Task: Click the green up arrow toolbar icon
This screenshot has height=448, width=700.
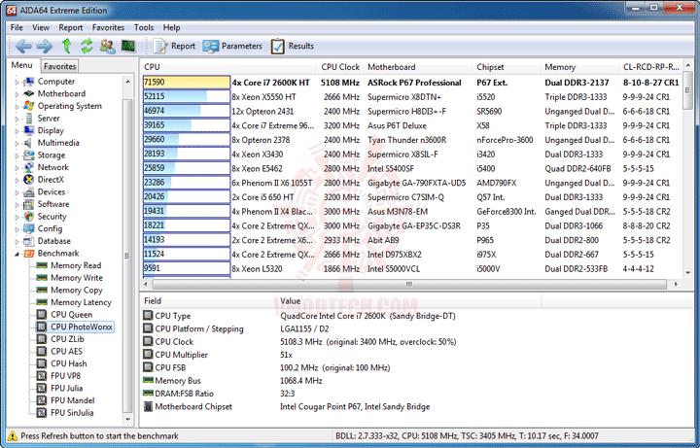Action: [x=66, y=46]
